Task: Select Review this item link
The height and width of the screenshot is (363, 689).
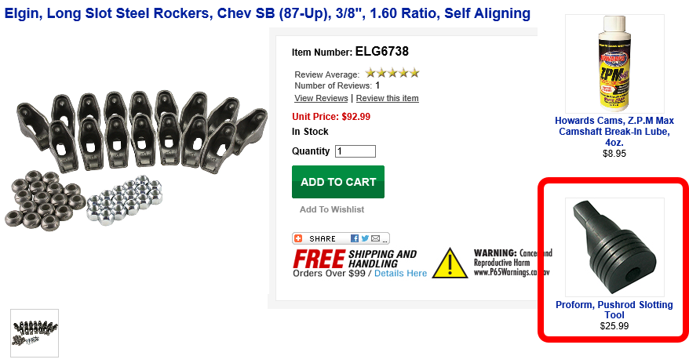Action: tap(387, 98)
